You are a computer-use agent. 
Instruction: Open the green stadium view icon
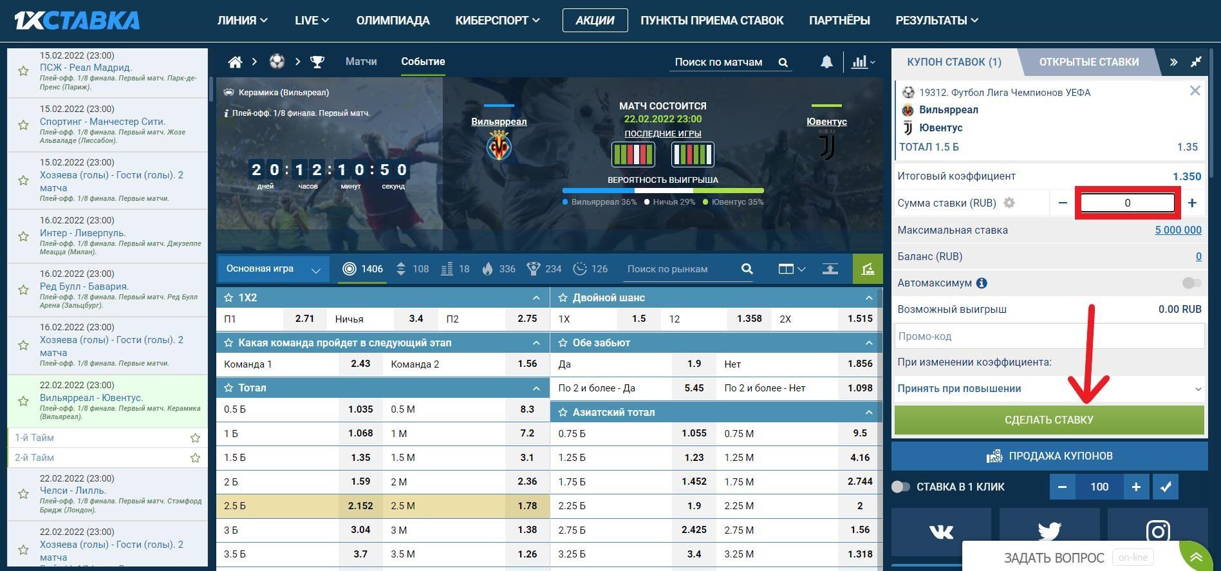(868, 269)
